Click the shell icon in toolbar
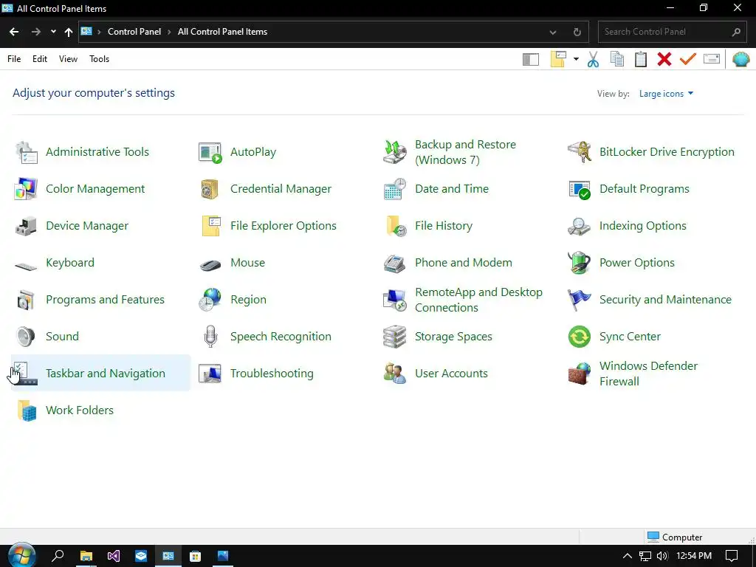 pos(741,59)
